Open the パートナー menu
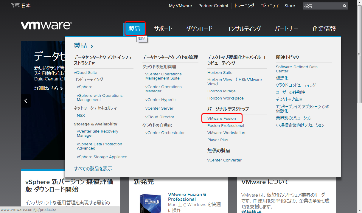Image resolution: width=362 pixels, height=213 pixels. pos(286,29)
